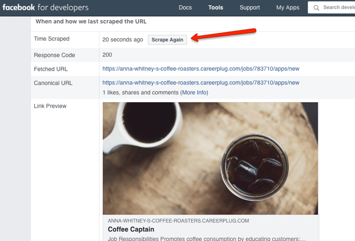
Task: Click the Coffee Captain preview title
Action: (131, 229)
